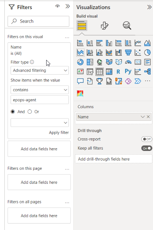
Task: Select the ArcGIS Maps visual
Action: pyautogui.click(x=118, y=81)
